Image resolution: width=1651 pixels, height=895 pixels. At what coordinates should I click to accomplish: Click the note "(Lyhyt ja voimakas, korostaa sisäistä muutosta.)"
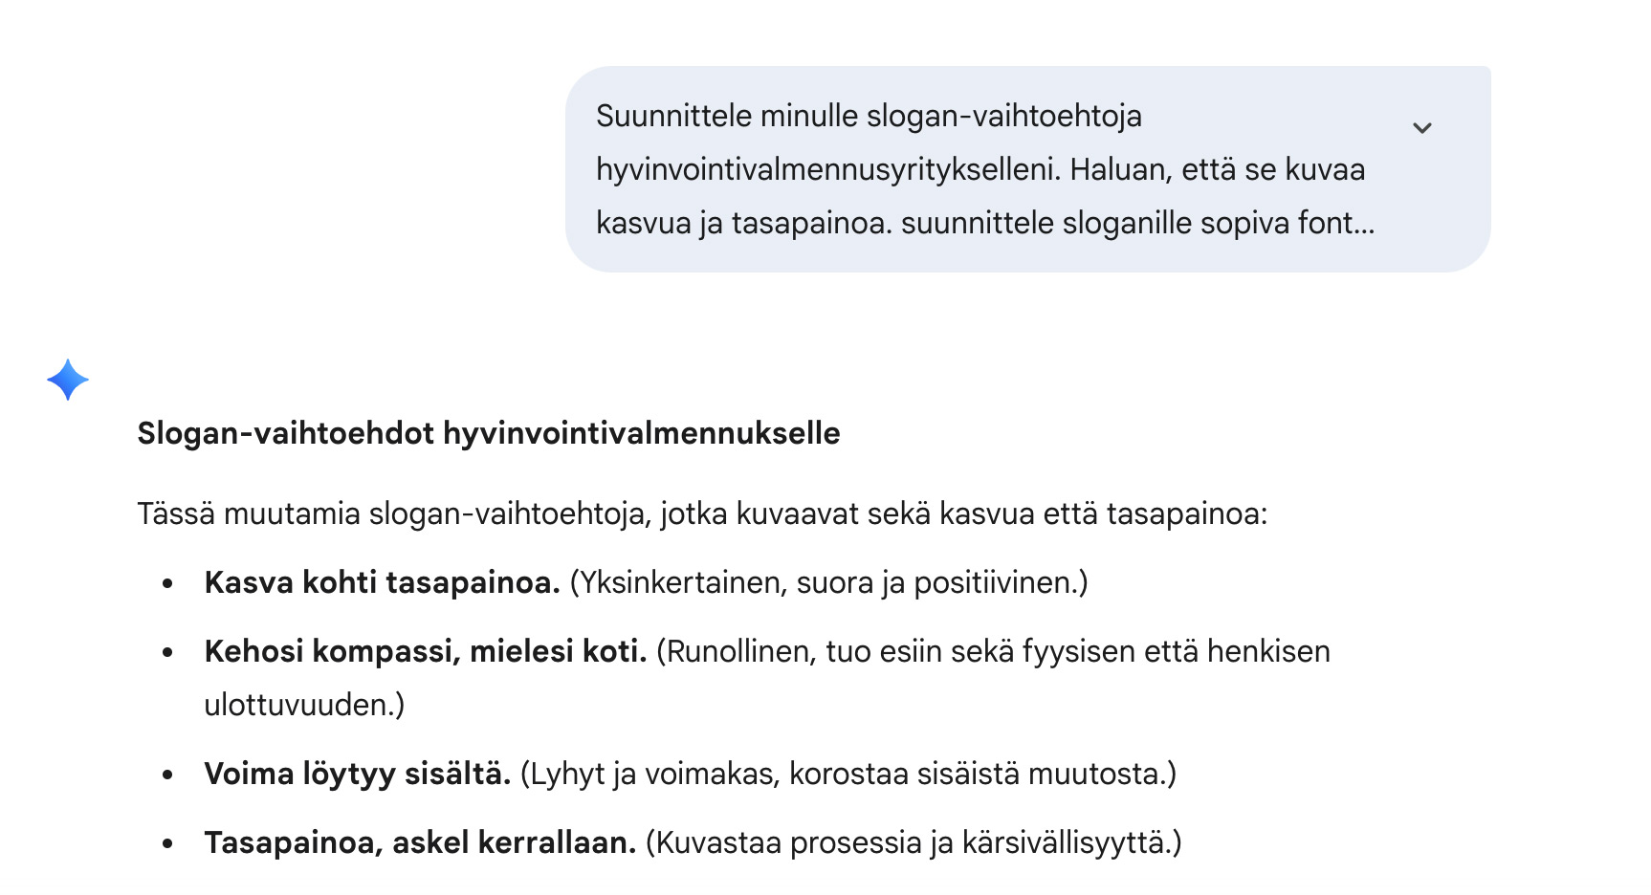tap(848, 774)
